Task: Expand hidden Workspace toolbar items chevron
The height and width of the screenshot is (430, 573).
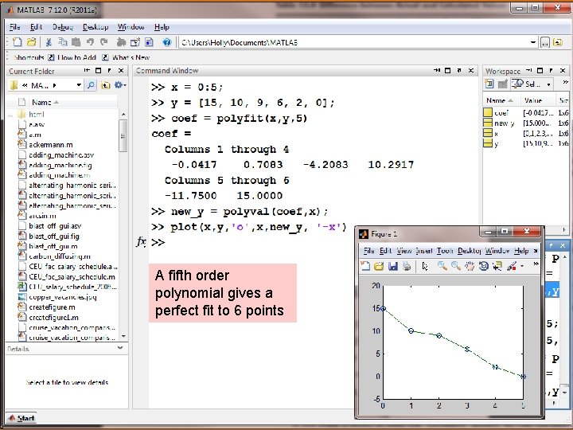Action: [x=565, y=82]
